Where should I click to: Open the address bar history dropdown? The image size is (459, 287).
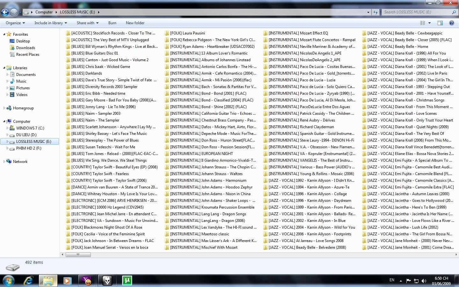(x=368, y=12)
